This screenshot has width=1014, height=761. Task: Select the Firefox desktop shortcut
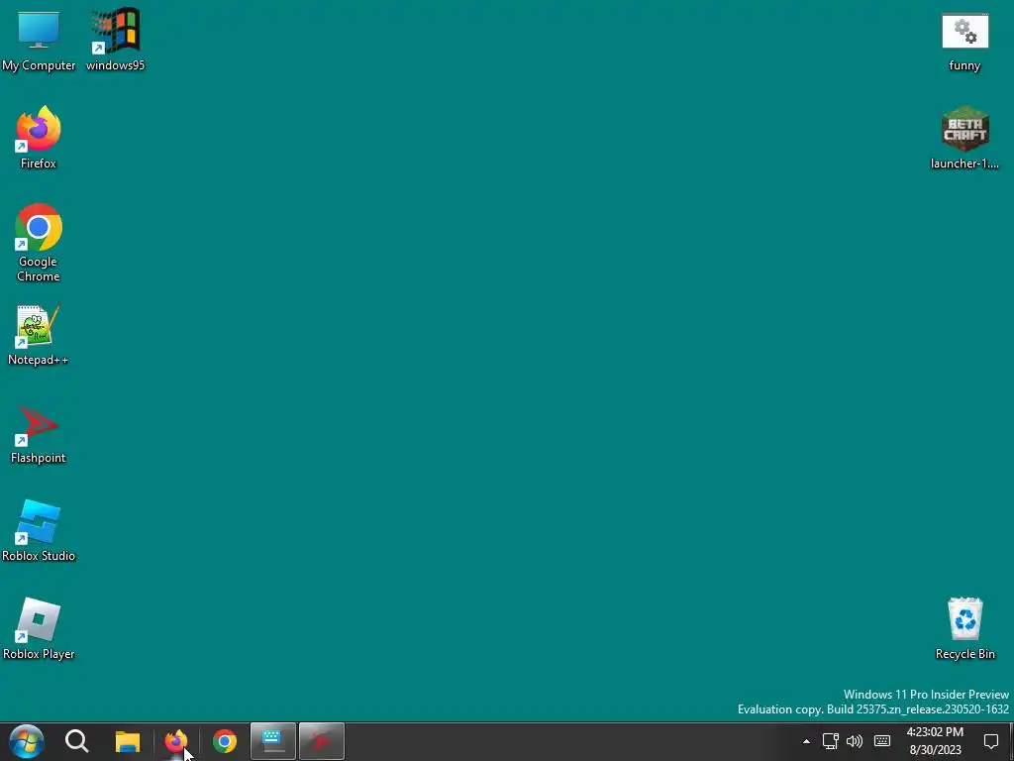[39, 139]
